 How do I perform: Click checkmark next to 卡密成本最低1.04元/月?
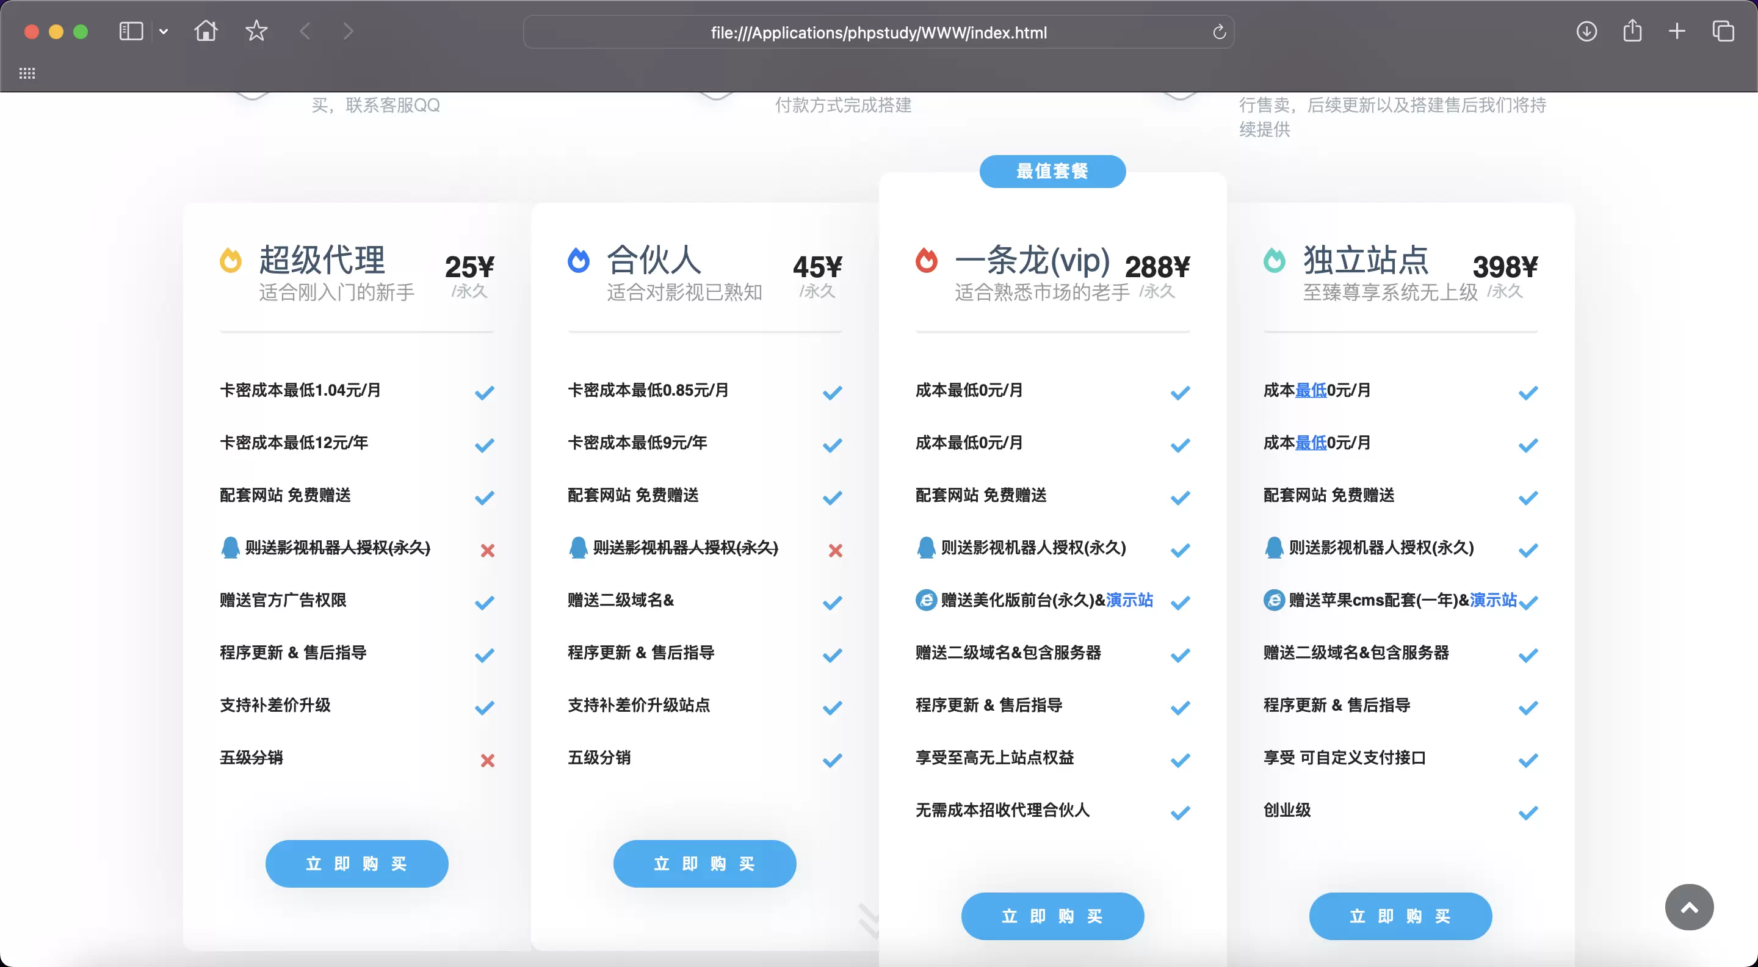pos(485,393)
